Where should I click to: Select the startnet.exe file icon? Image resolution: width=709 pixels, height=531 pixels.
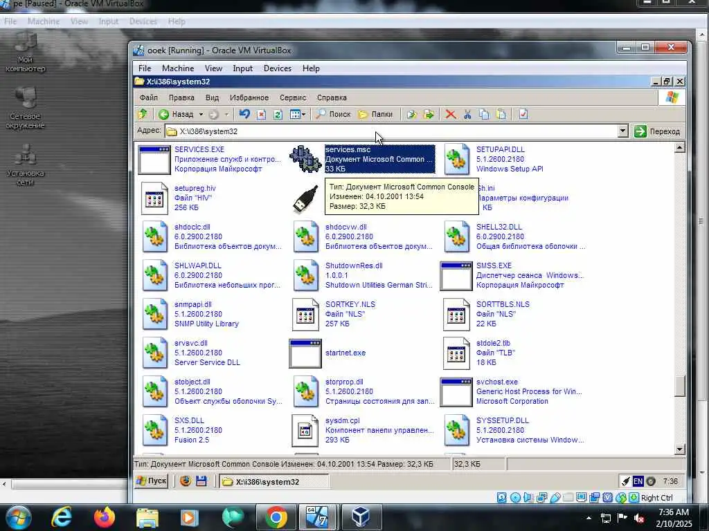pyautogui.click(x=305, y=353)
